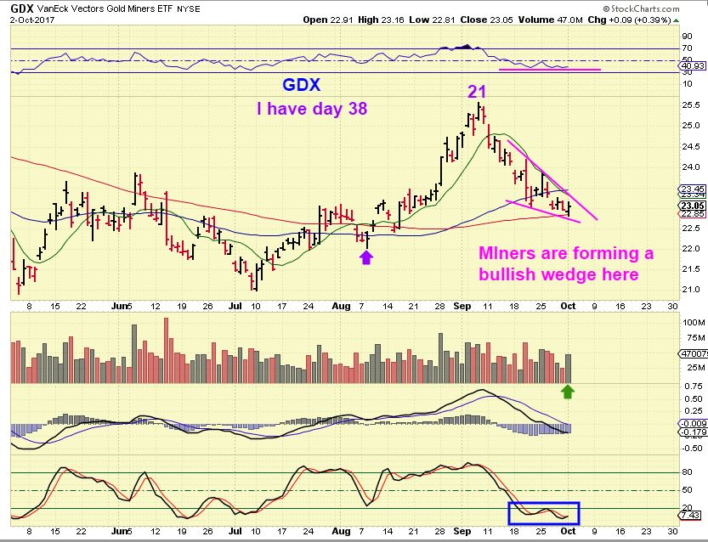Click the 21.0 price axis label
Viewport: 708px width, 542px height.
point(691,290)
